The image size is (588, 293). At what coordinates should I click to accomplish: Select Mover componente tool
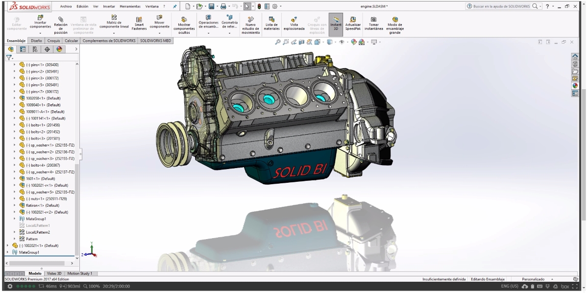coord(159,23)
